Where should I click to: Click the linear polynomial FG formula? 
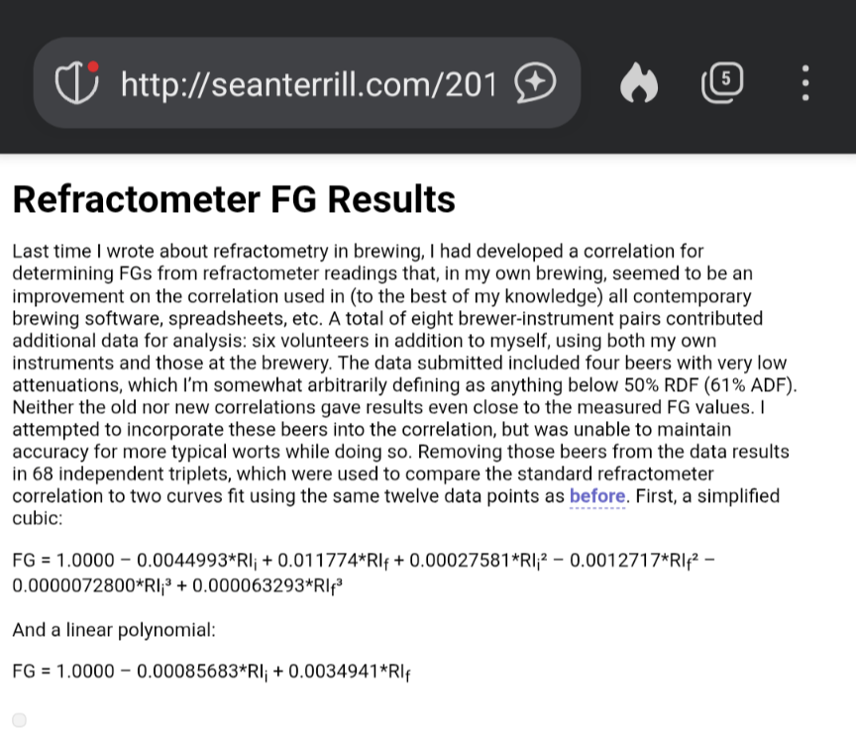click(x=212, y=672)
